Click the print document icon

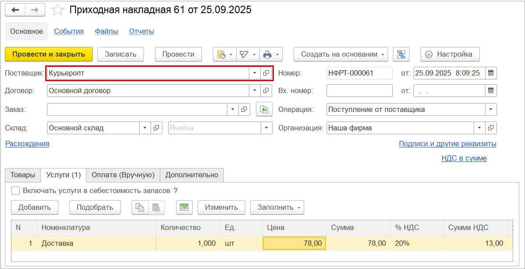tap(267, 54)
